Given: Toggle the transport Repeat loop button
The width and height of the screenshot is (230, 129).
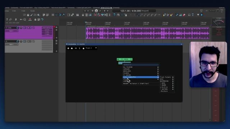Looking at the screenshot, I should click(100, 11).
